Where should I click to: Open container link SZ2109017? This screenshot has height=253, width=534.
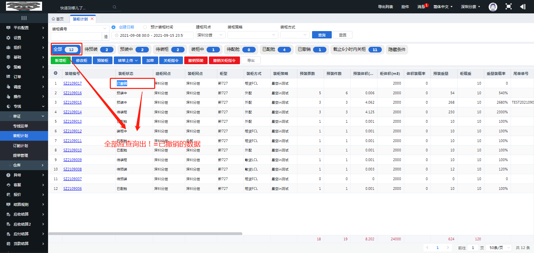coord(72,83)
